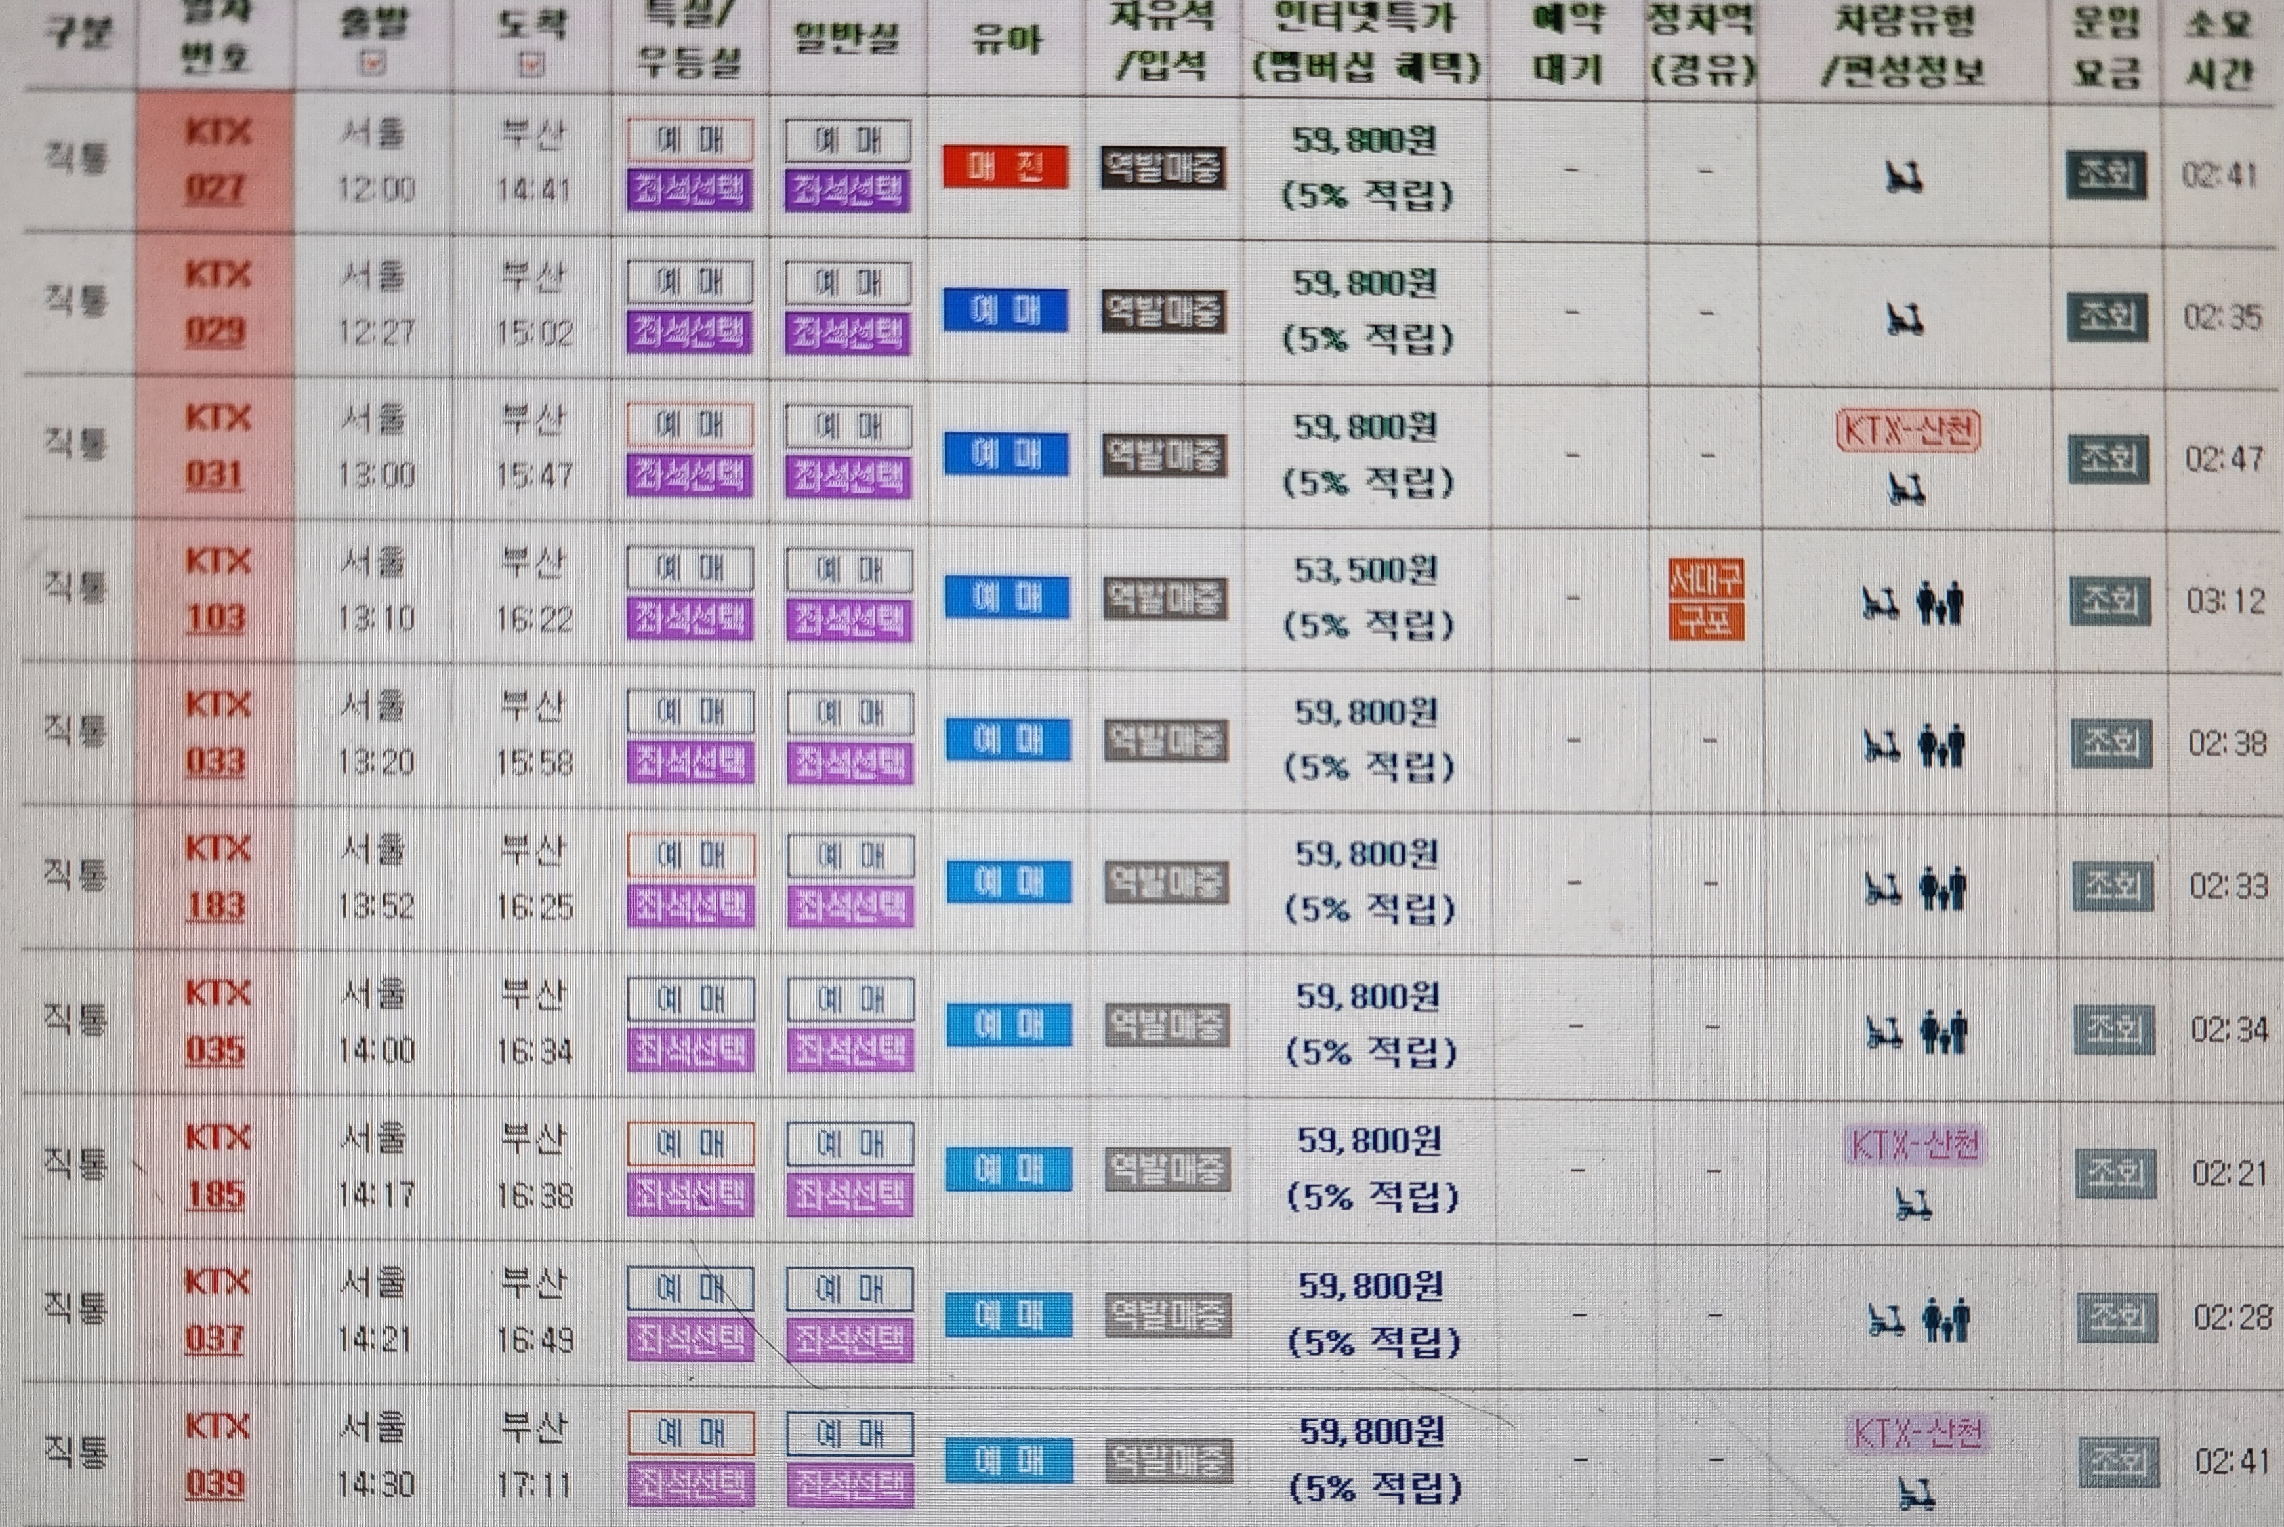The width and height of the screenshot is (2284, 1527).
Task: Open the sort arrow under 도착 header
Action: pyautogui.click(x=532, y=65)
